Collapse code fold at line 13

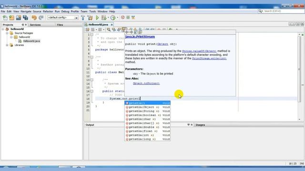pyautogui.click(x=92, y=80)
